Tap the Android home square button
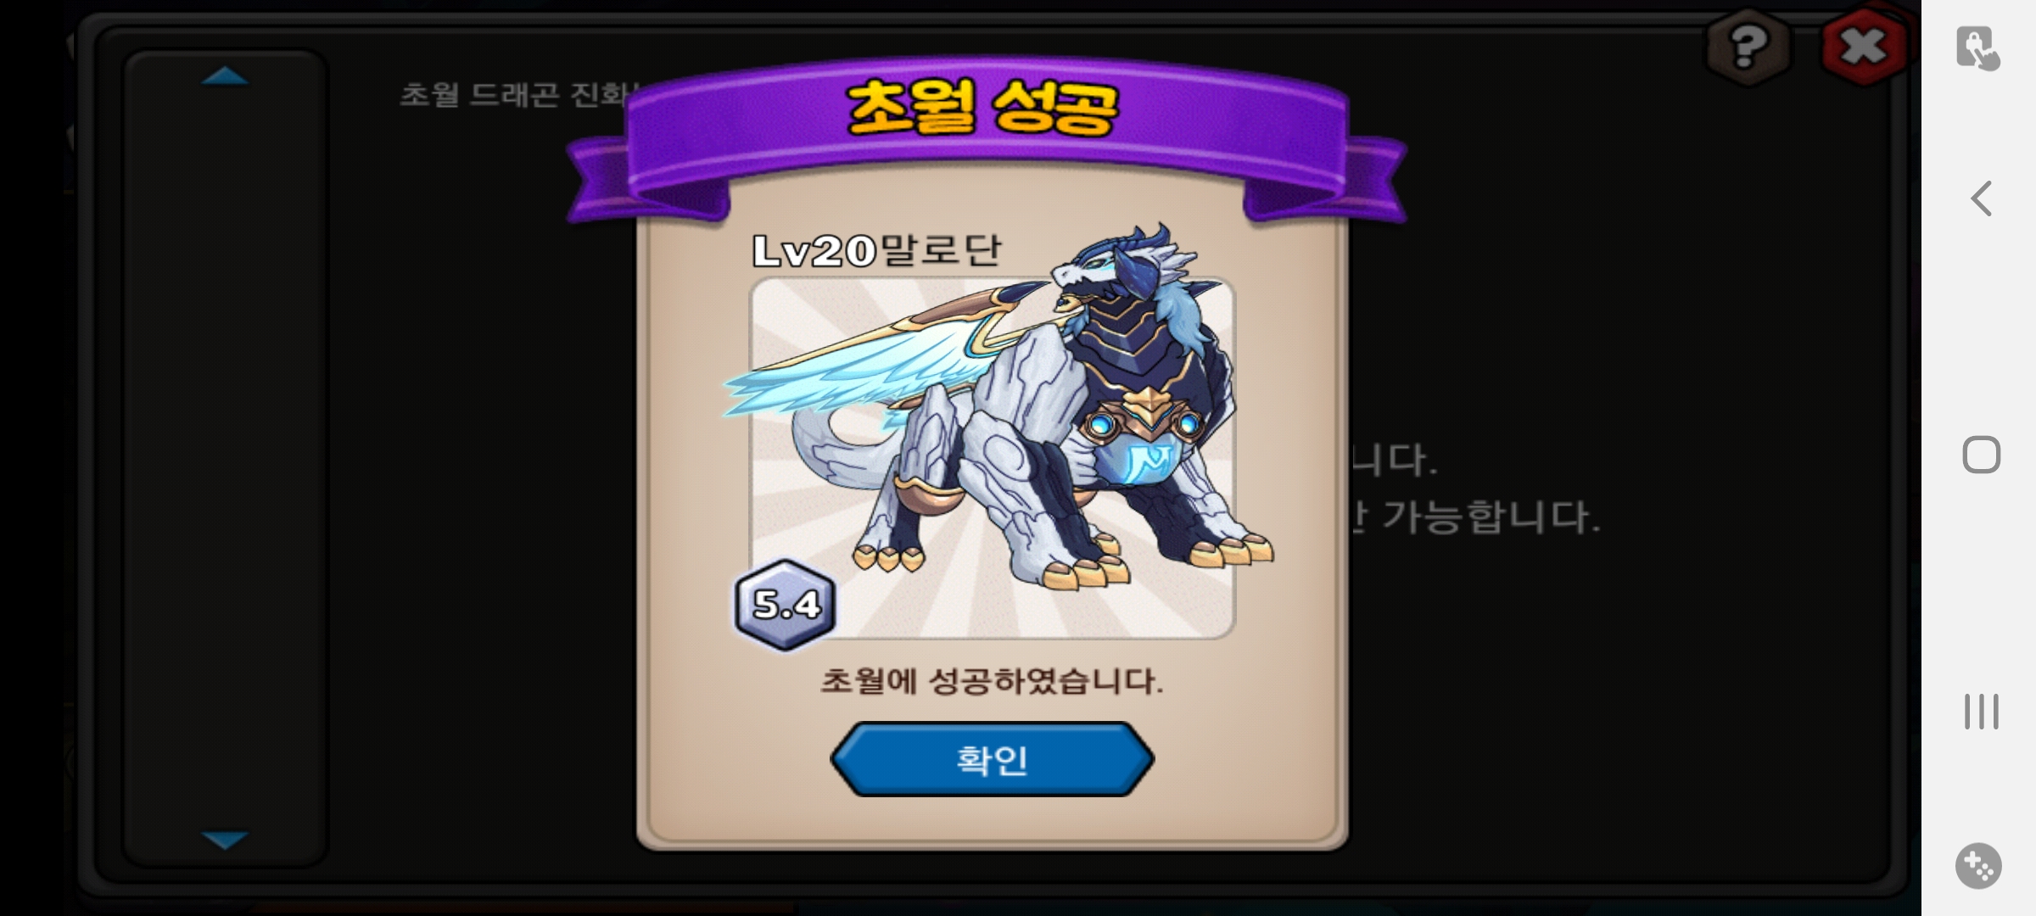 1981,455
